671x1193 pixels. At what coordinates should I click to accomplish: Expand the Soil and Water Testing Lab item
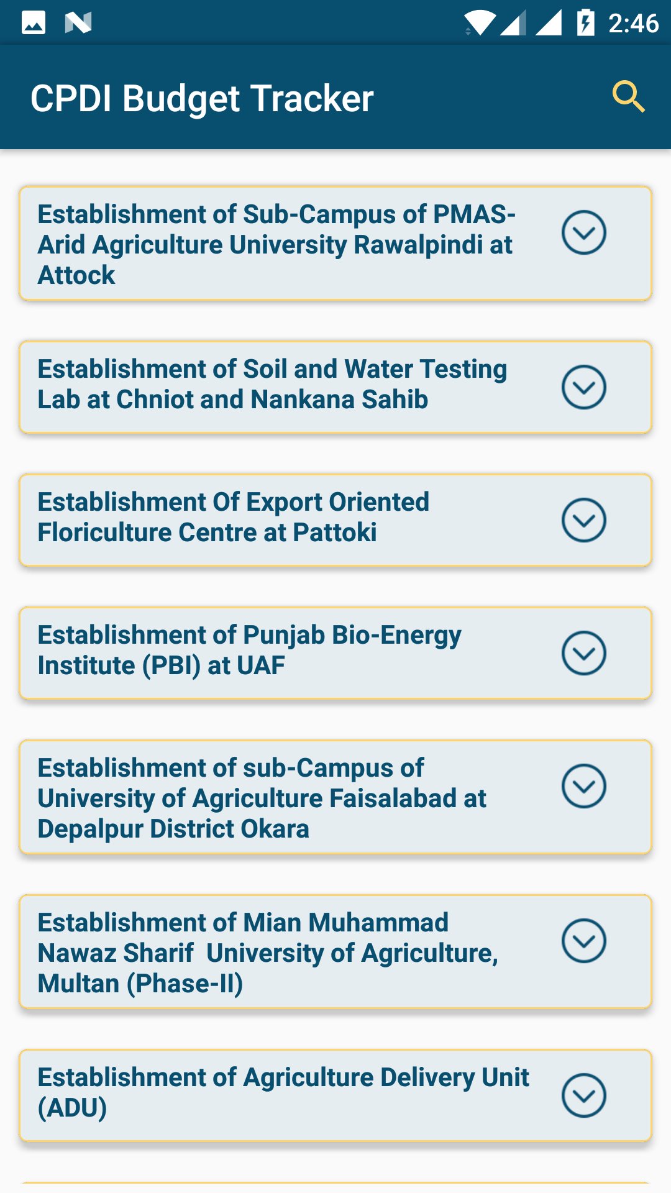[x=583, y=387]
